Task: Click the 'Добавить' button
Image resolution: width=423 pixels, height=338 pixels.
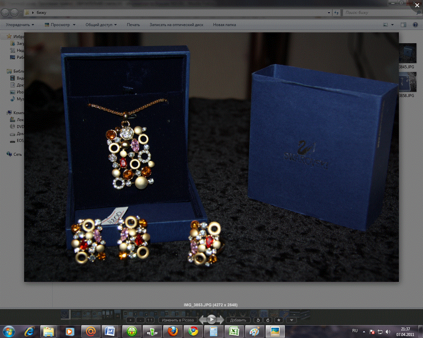Action: [x=238, y=320]
